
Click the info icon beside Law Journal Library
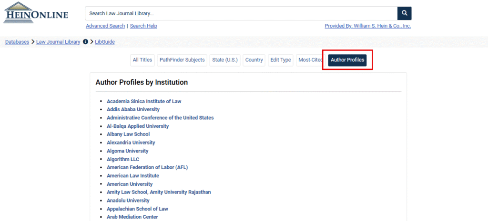pos(85,42)
